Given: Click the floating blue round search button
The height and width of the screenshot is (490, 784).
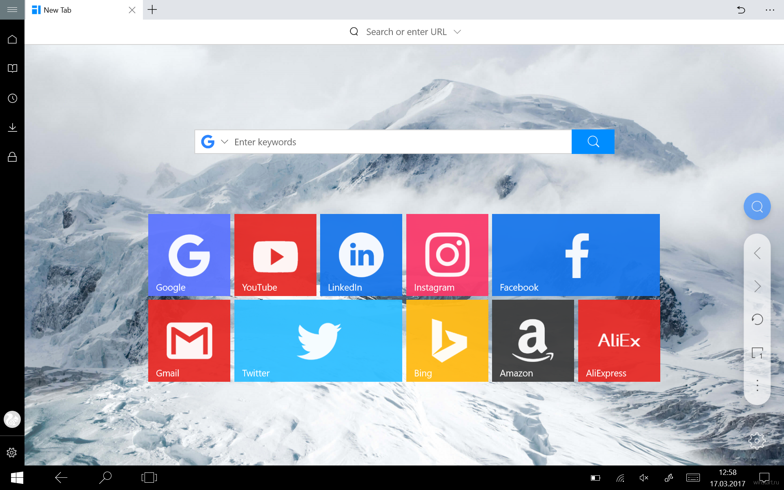Looking at the screenshot, I should click(757, 207).
